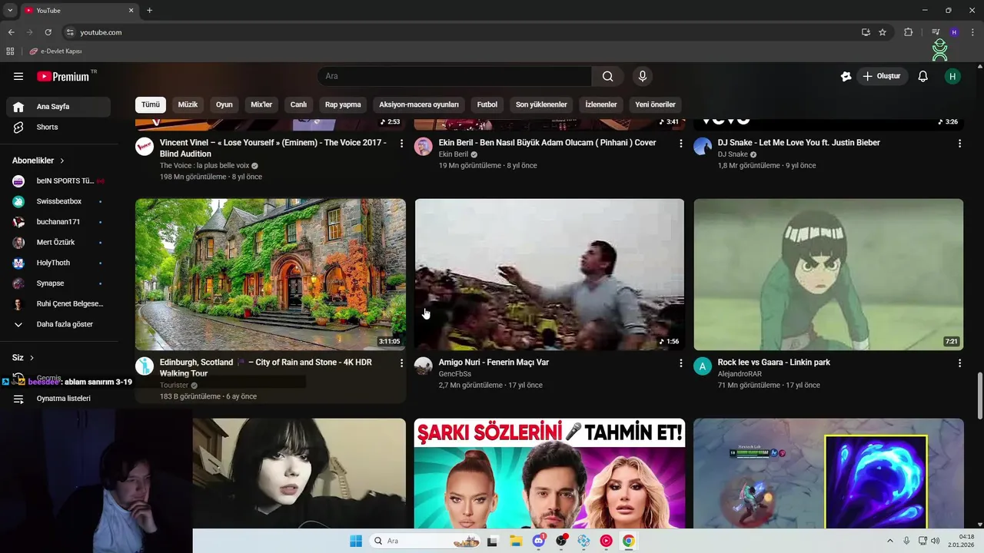984x553 pixels.
Task: Play the Rock lee vs Gaara thumbnail
Action: click(x=829, y=274)
